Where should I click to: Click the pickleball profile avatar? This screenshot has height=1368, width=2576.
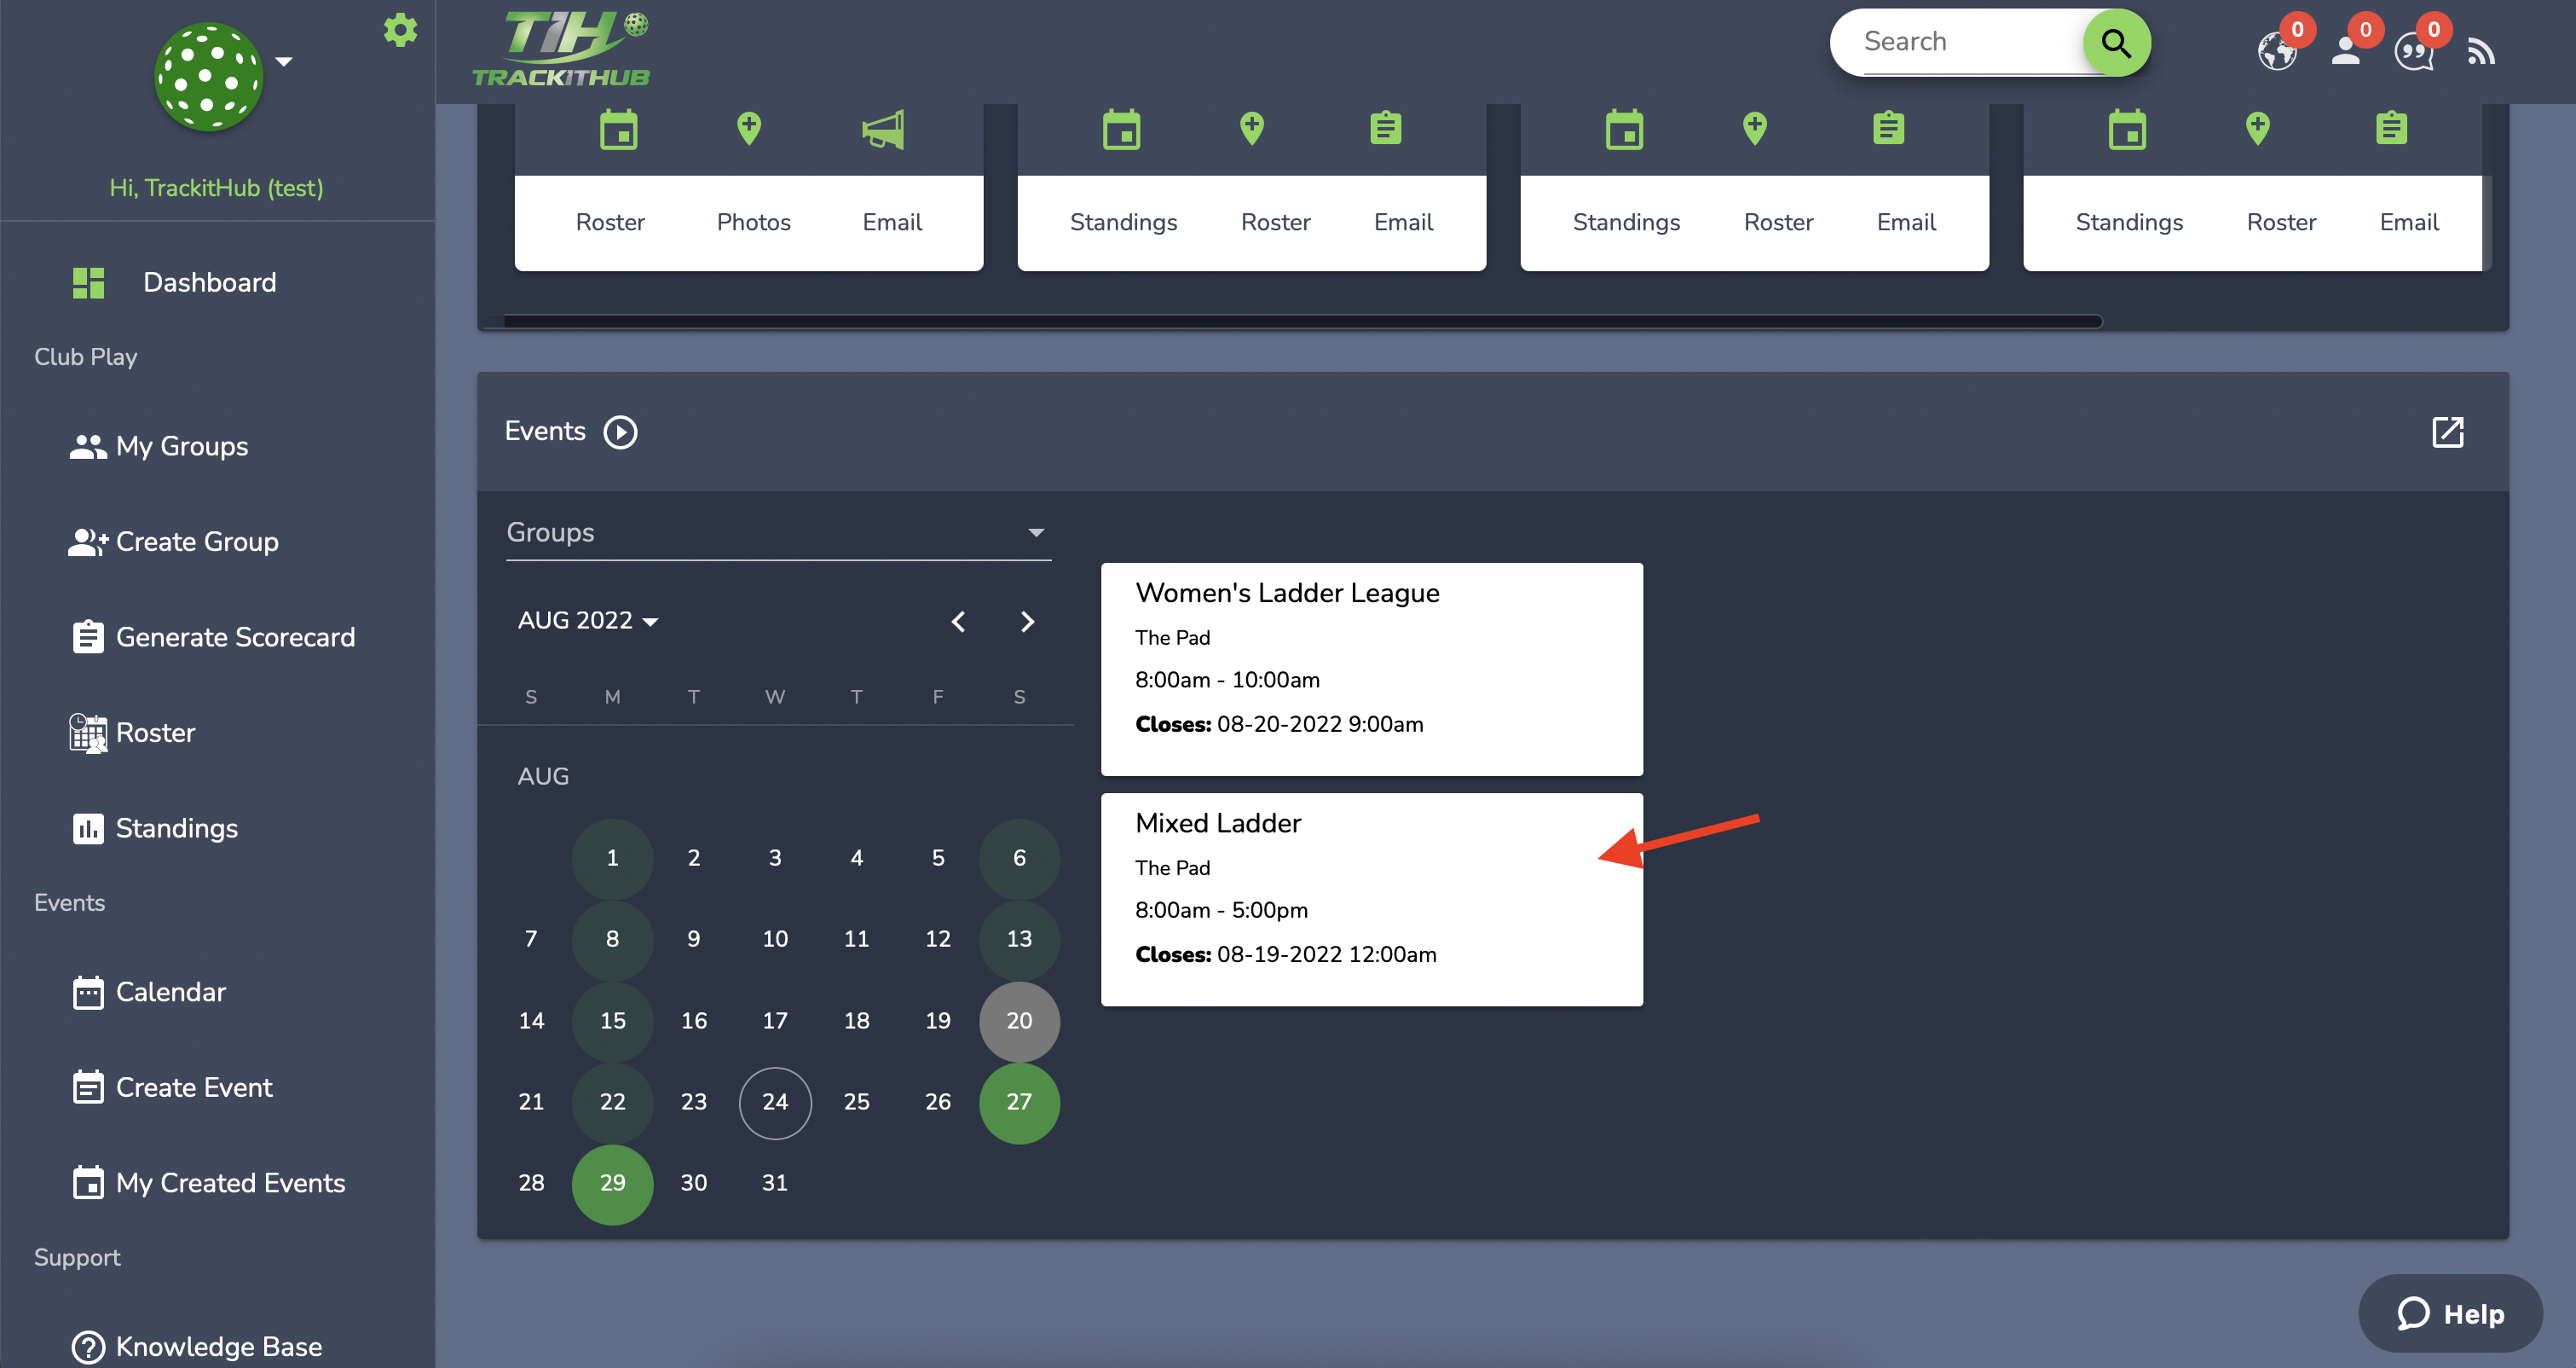pyautogui.click(x=208, y=77)
